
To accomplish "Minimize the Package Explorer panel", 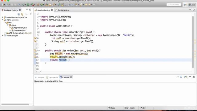I will (x=27, y=9).
